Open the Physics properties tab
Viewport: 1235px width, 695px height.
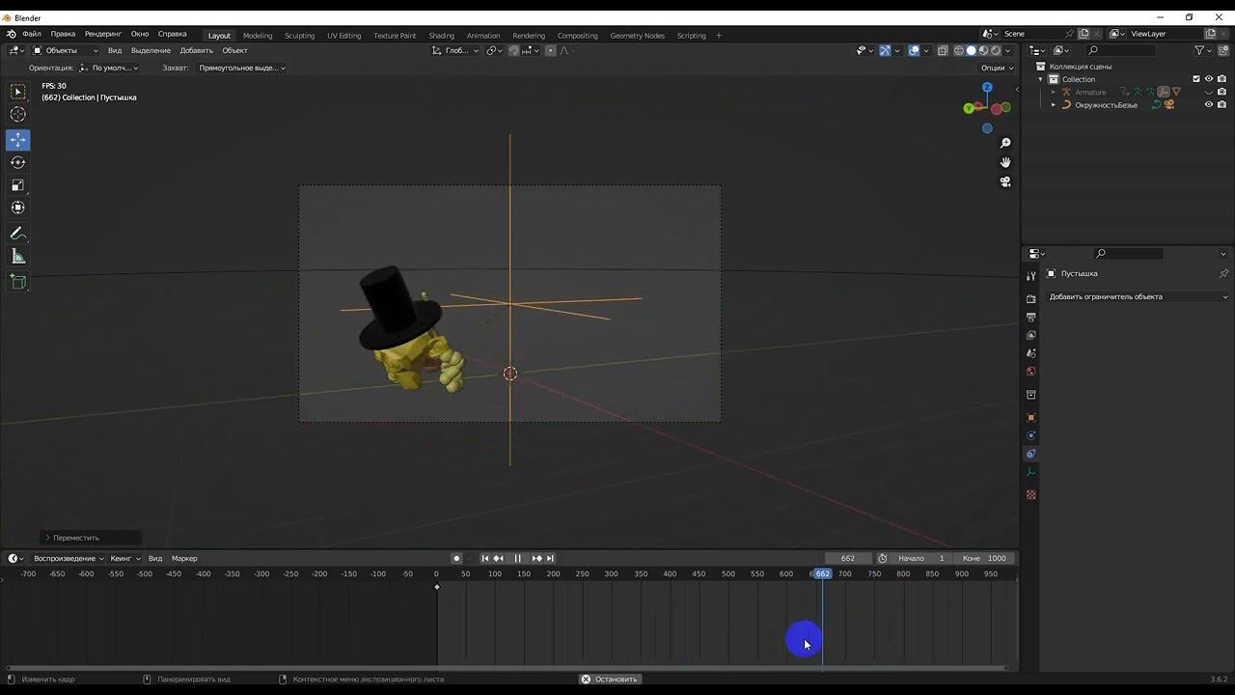pyautogui.click(x=1030, y=435)
